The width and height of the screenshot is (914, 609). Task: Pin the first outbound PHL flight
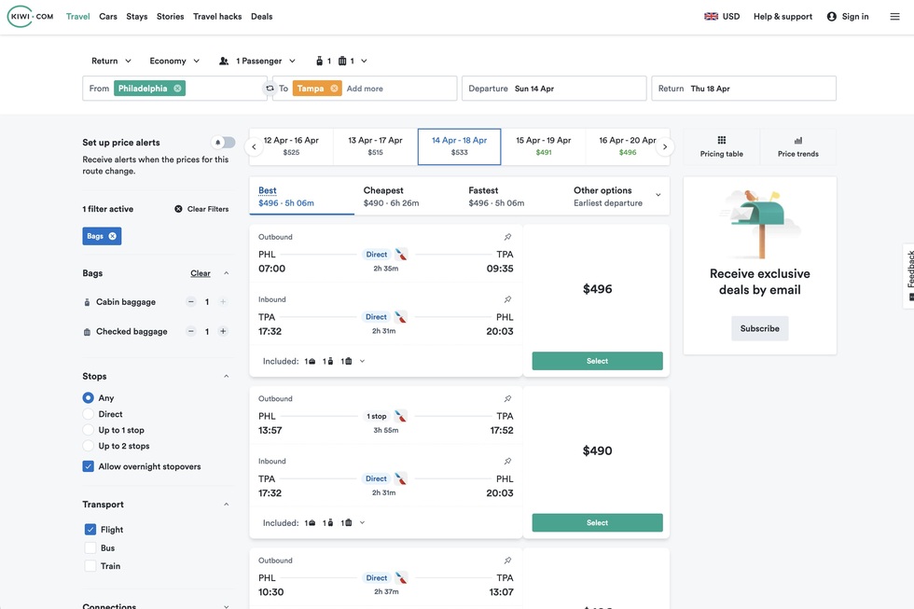click(507, 237)
